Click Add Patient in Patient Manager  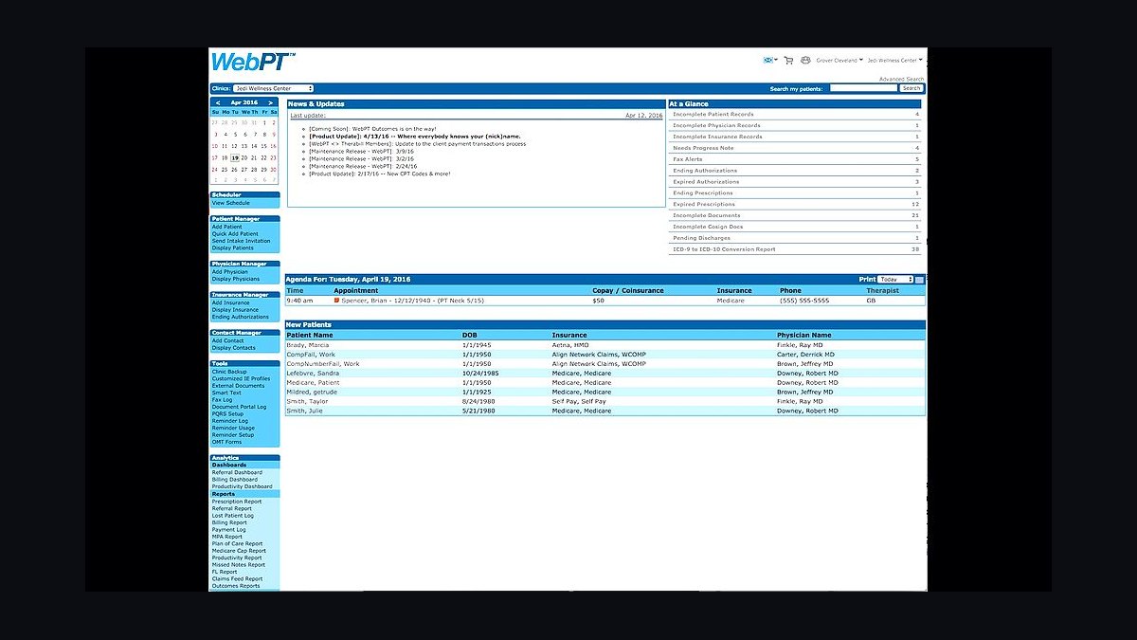pos(226,227)
